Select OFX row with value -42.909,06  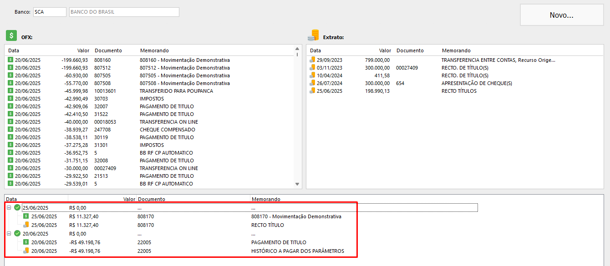point(150,106)
